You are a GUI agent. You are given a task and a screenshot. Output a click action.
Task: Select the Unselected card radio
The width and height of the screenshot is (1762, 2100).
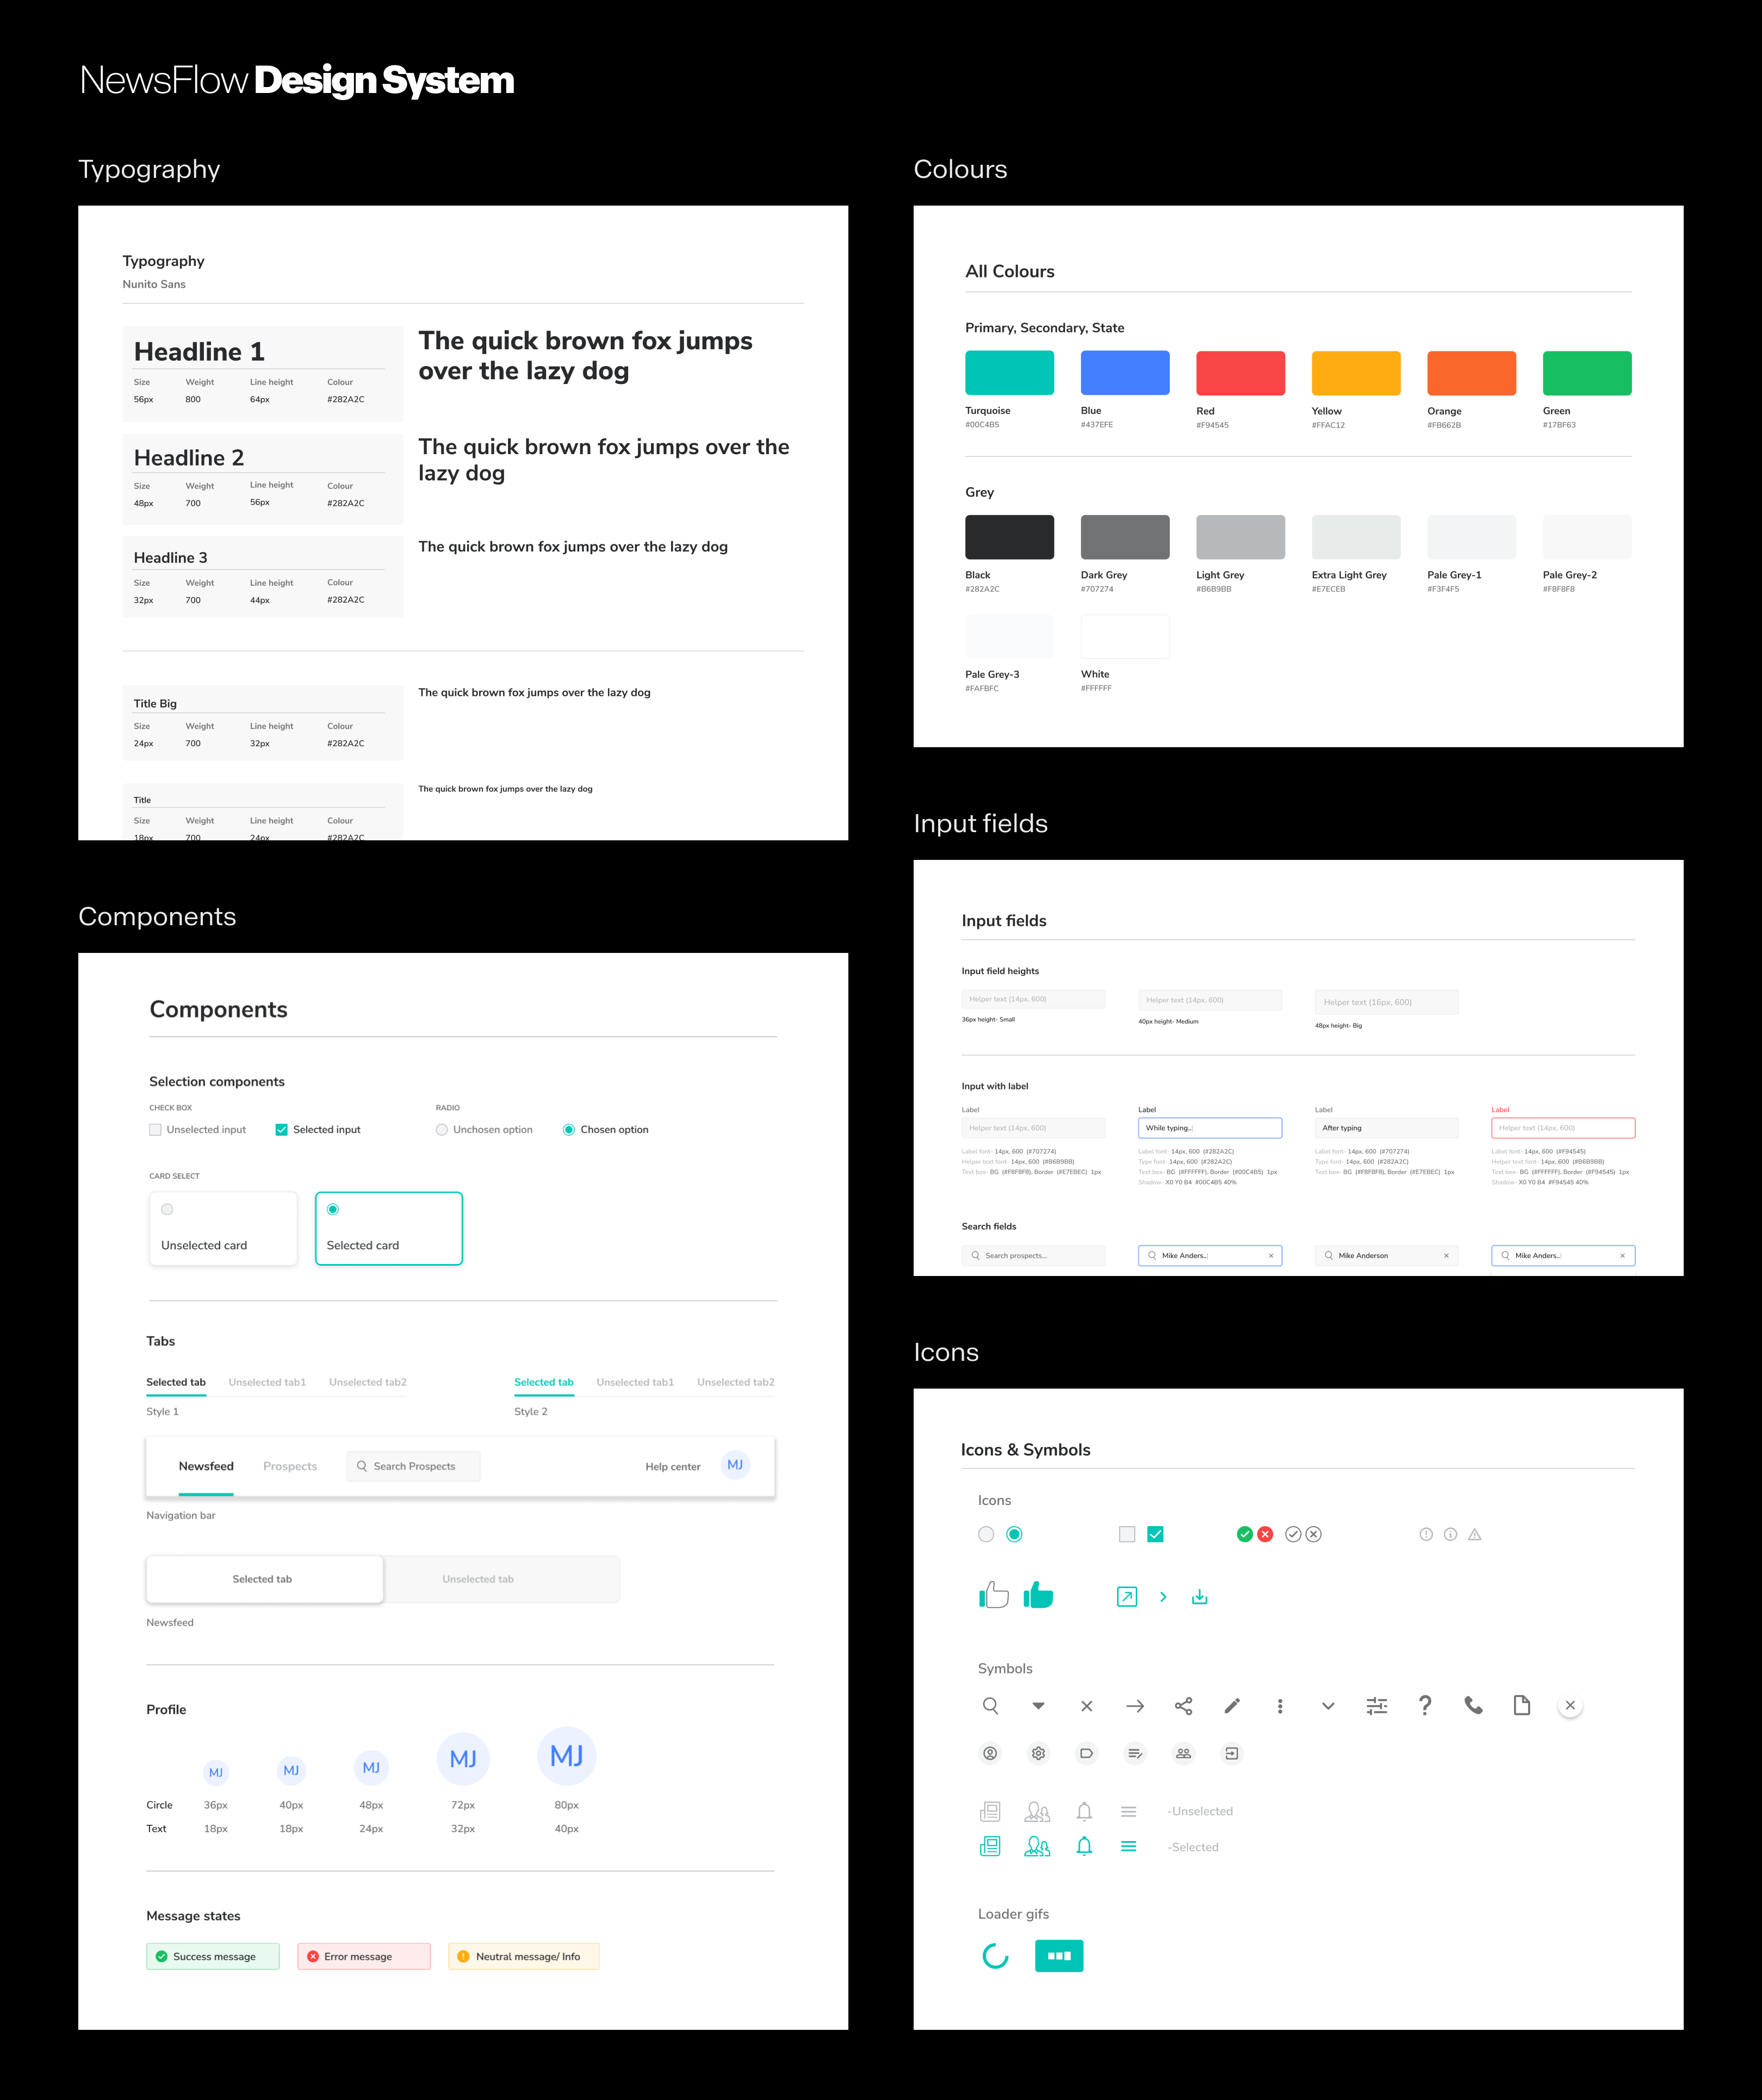[168, 1209]
